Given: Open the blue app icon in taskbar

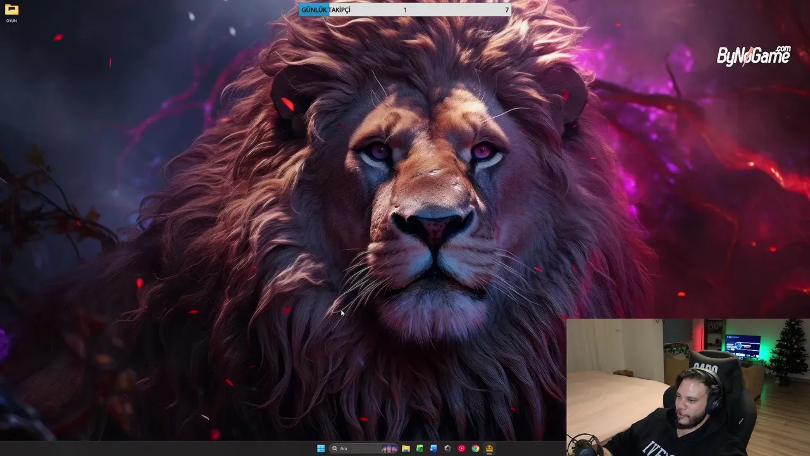Looking at the screenshot, I should 433,448.
